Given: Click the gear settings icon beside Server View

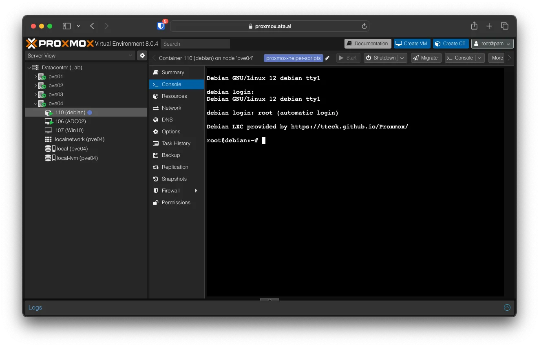Looking at the screenshot, I should 142,55.
